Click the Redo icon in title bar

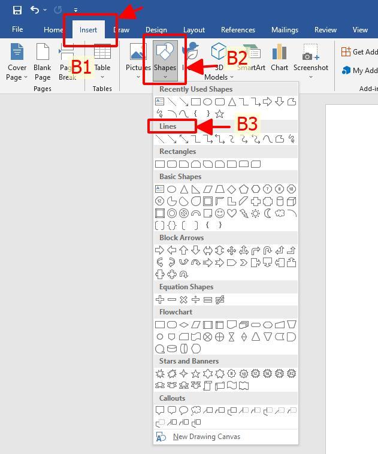click(58, 10)
